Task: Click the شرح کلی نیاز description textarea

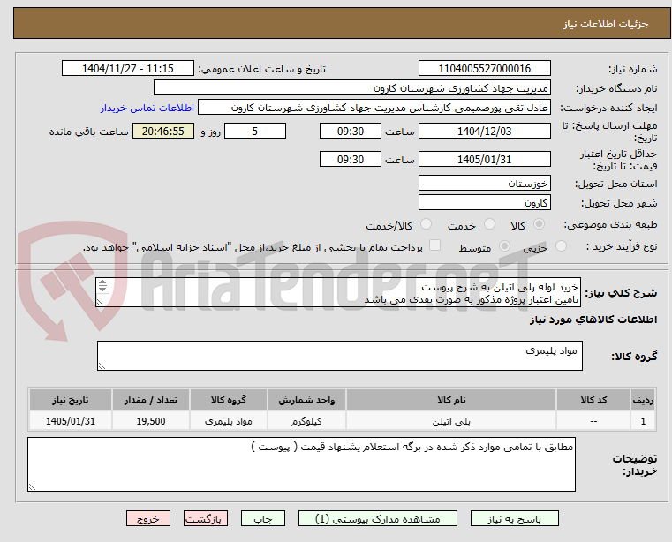Action: pyautogui.click(x=338, y=292)
